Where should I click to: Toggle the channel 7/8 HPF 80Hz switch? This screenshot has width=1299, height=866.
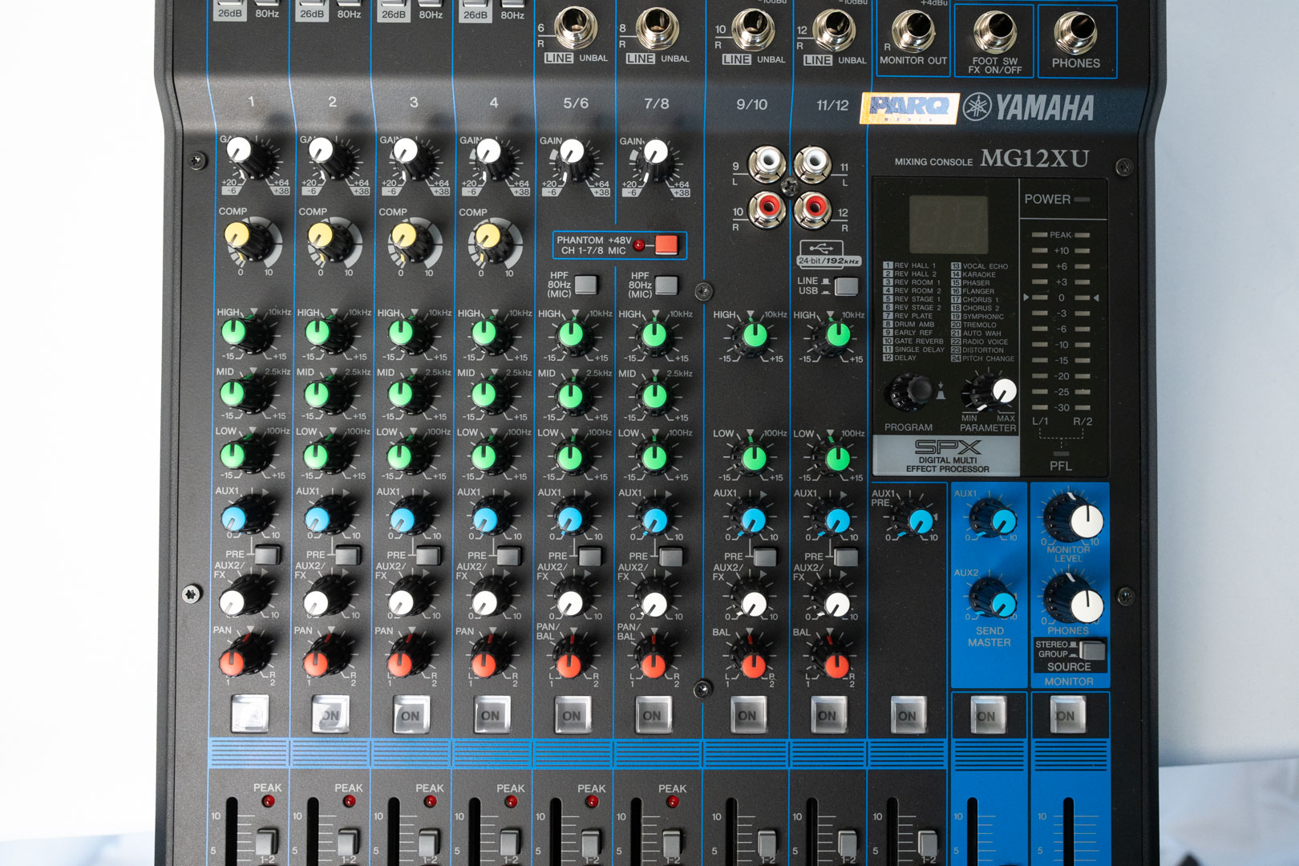click(666, 285)
